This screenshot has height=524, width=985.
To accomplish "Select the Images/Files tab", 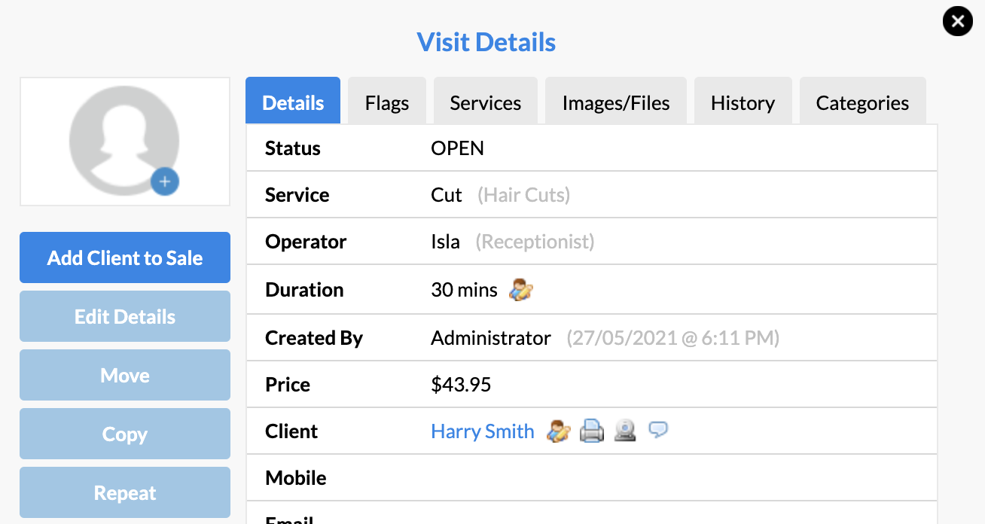I will tap(615, 102).
